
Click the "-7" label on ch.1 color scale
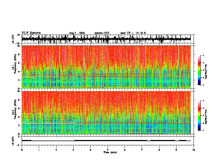click(203, 85)
